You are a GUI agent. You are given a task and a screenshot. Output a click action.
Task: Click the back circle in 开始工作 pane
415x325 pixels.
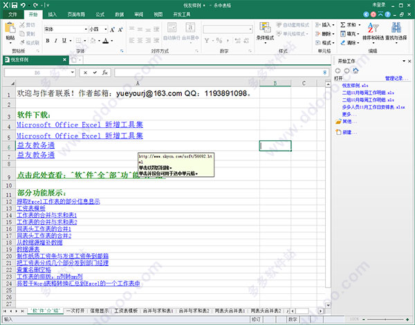tap(338, 71)
